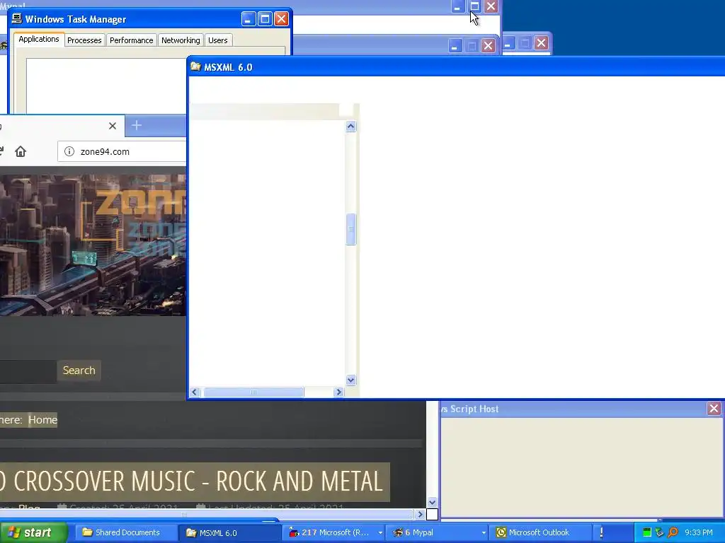Click the vertical scrollbar thumb in MSXML pane
The width and height of the screenshot is (725, 543).
coord(351,229)
